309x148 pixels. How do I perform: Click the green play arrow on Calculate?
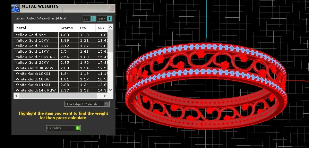pos(78,128)
